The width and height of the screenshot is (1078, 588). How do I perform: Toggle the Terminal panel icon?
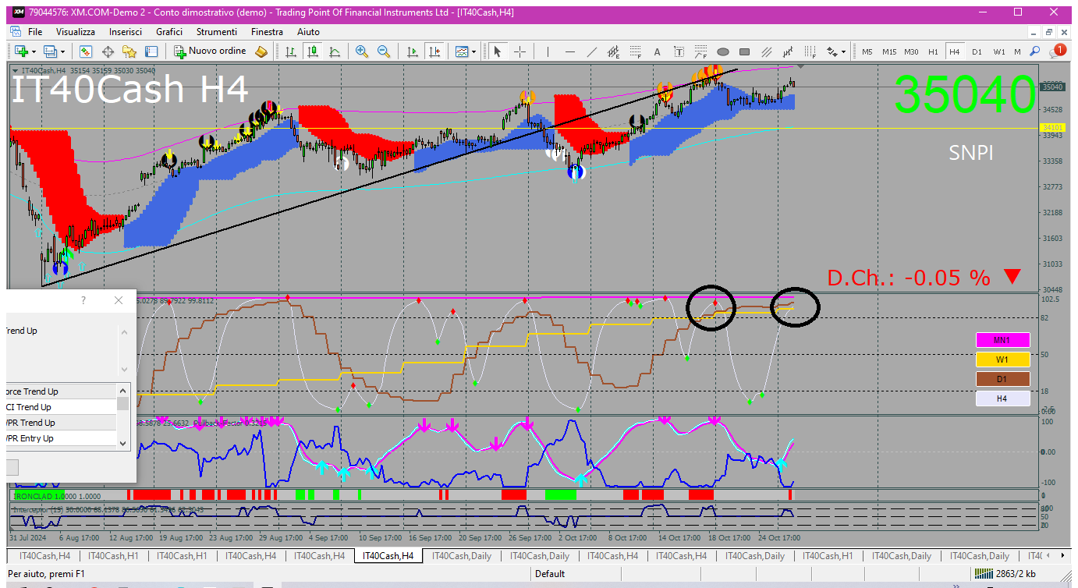coord(151,51)
